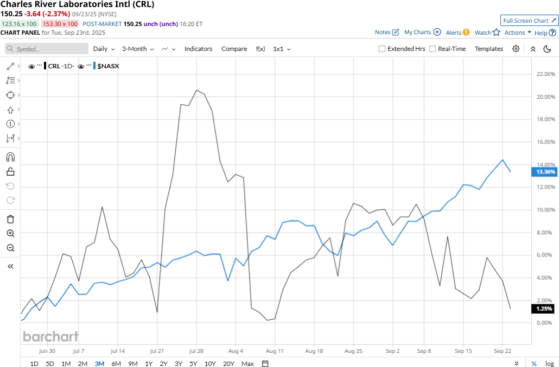Select the trend line drawing tool
The image size is (559, 367).
coord(10,66)
